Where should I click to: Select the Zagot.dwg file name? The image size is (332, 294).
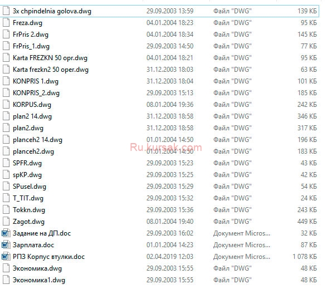(28, 222)
